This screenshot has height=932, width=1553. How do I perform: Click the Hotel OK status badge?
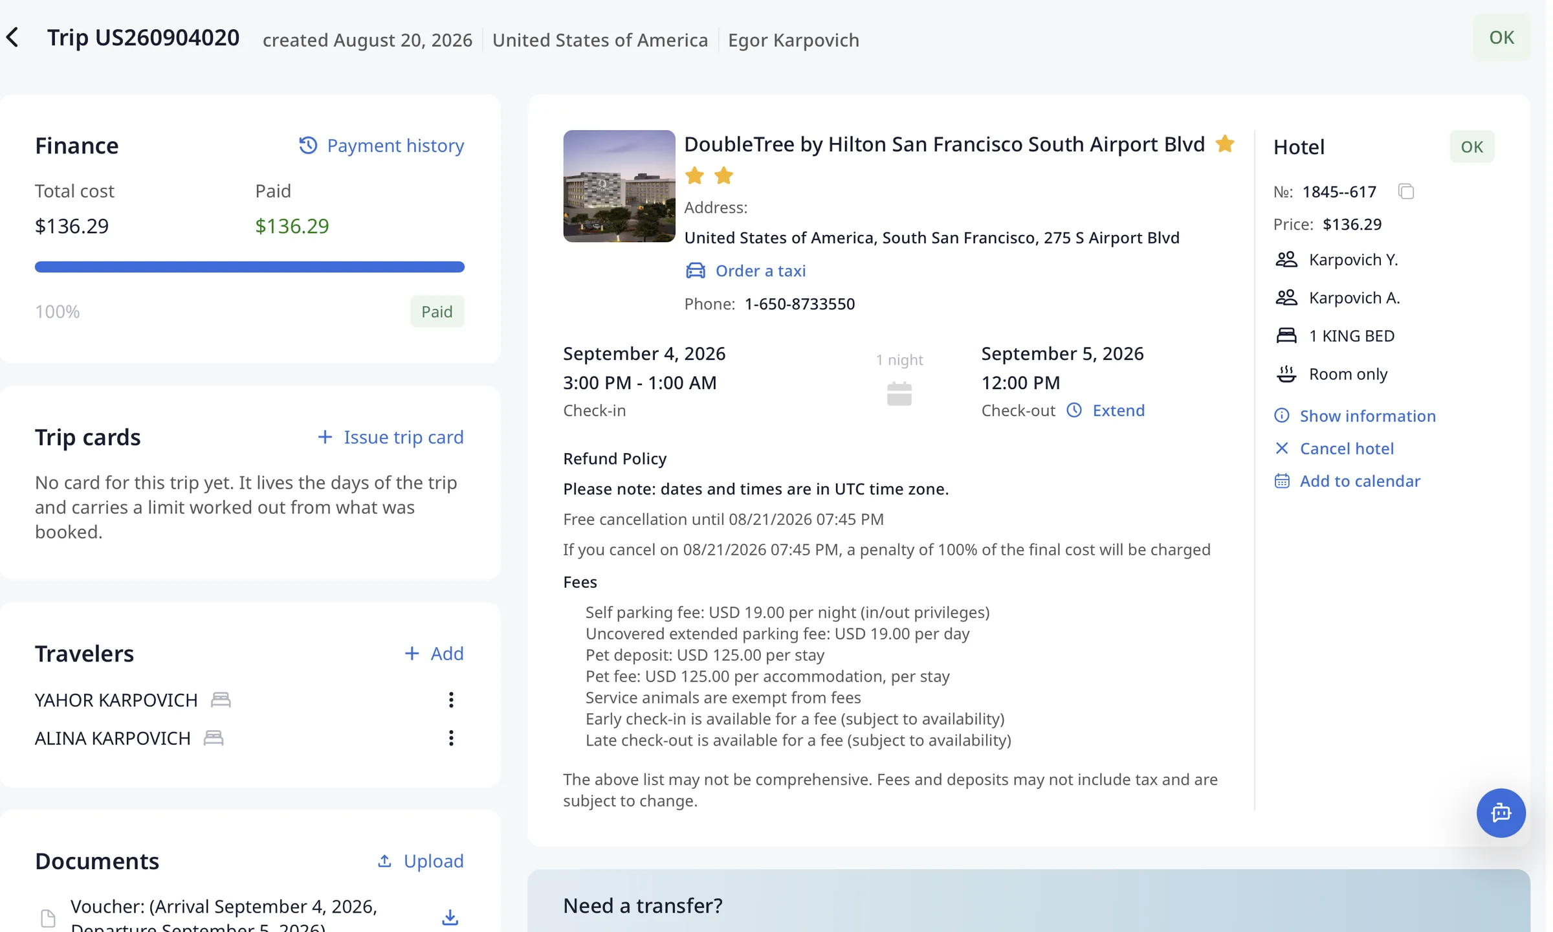(1471, 147)
